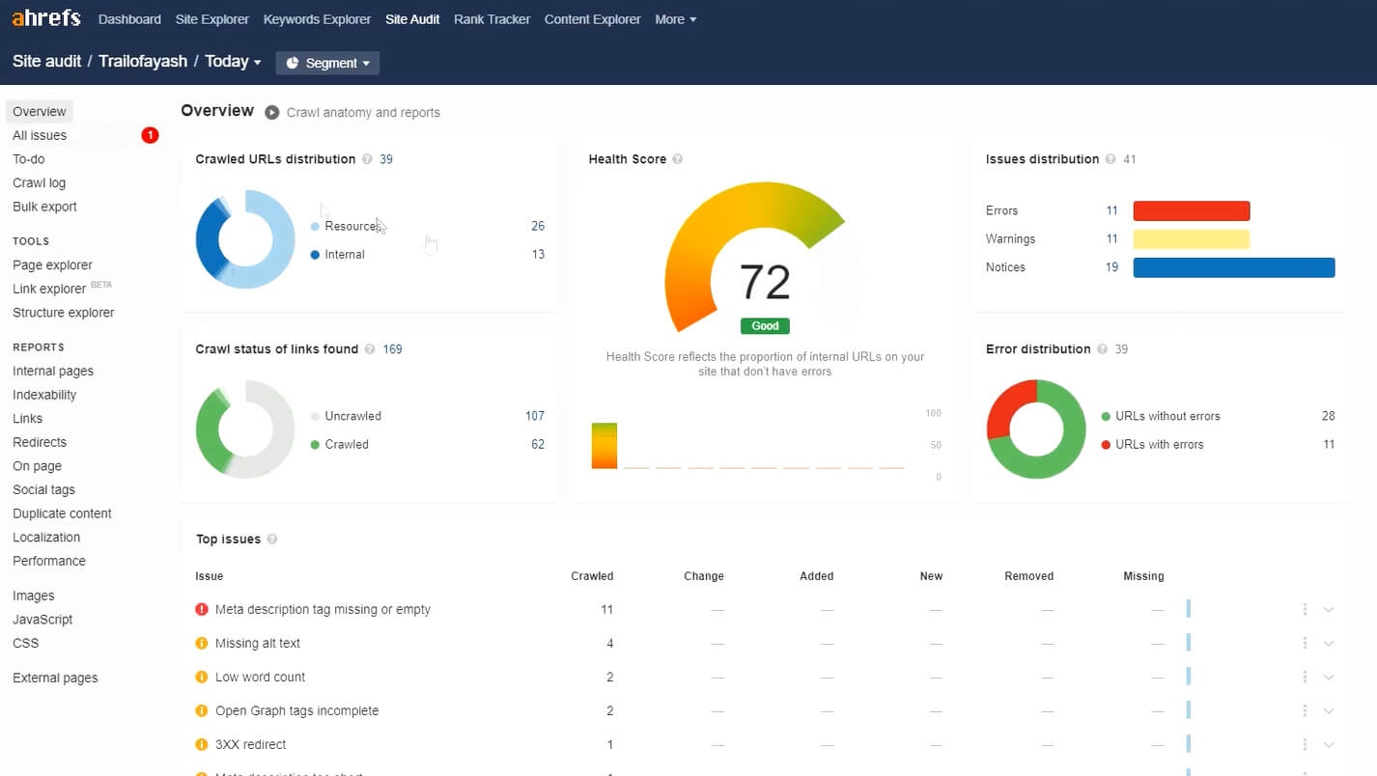Image resolution: width=1377 pixels, height=776 pixels.
Task: Click the health score history bar
Action: [x=604, y=446]
